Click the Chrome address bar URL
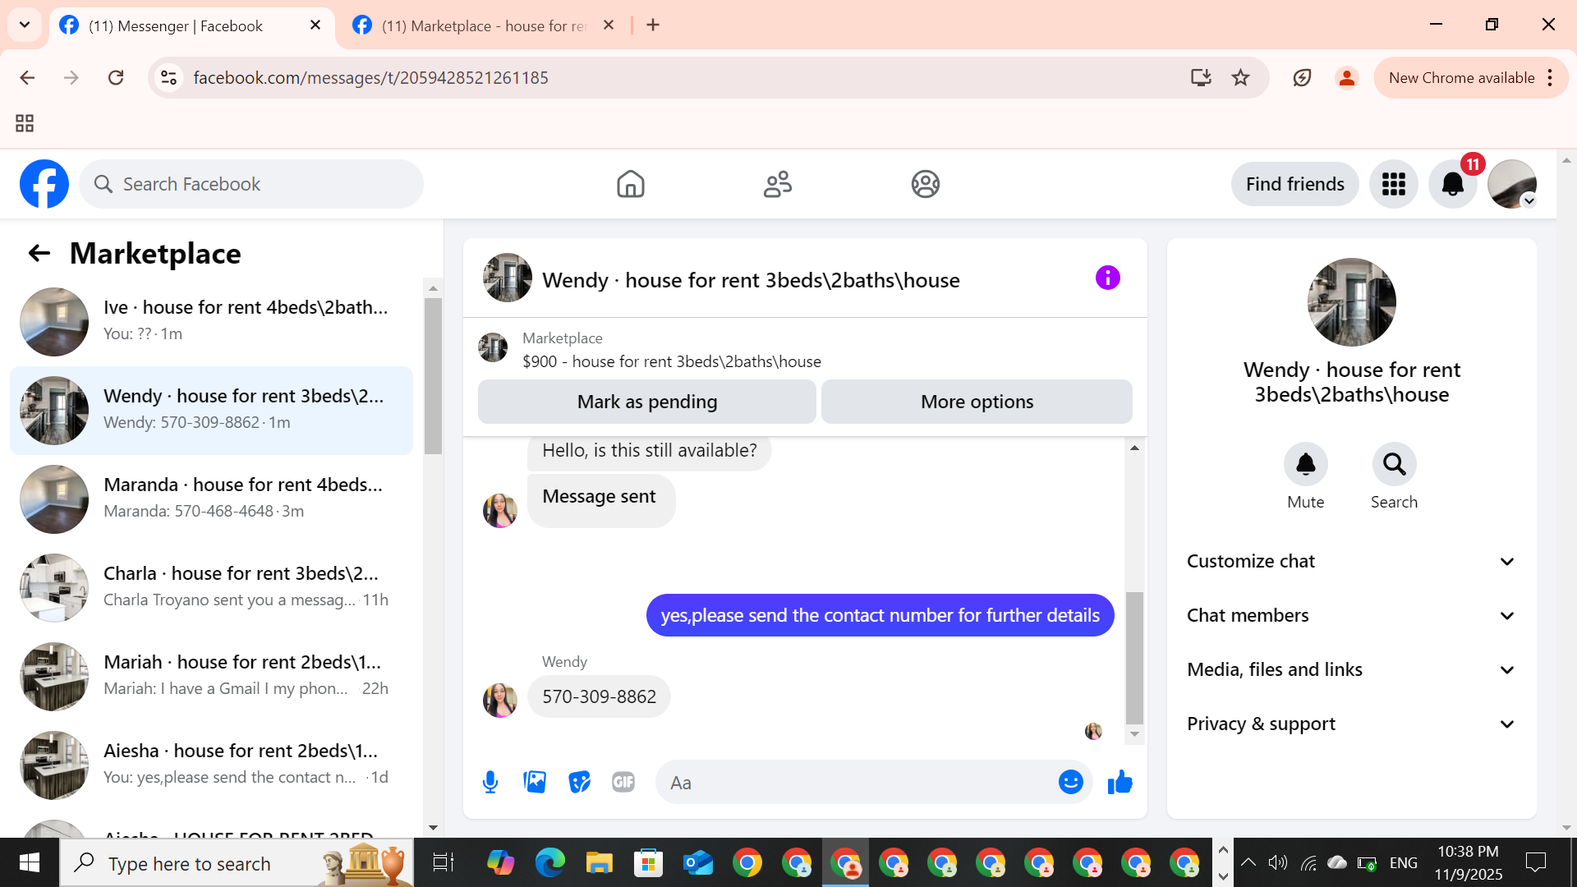This screenshot has height=887, width=1577. click(370, 77)
